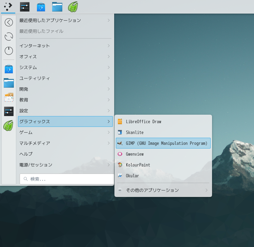Click the Skanlite scanner icon
This screenshot has width=254, height=247.
[x=120, y=132]
